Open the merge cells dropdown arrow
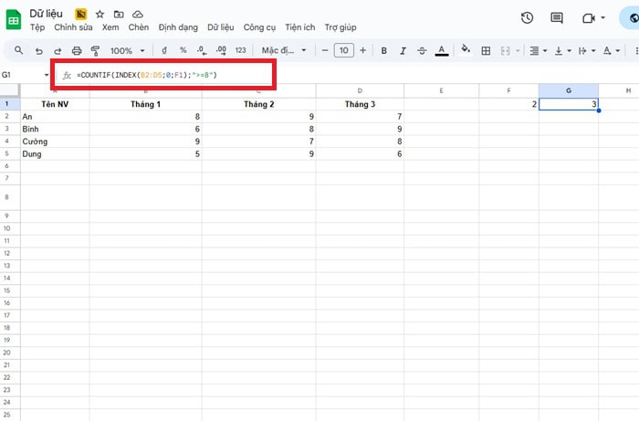The height and width of the screenshot is (421, 639). coord(518,50)
